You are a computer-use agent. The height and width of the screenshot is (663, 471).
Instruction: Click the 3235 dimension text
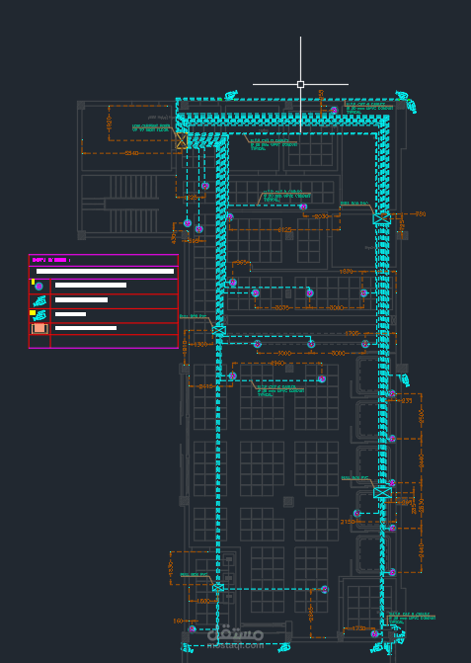tap(281, 308)
